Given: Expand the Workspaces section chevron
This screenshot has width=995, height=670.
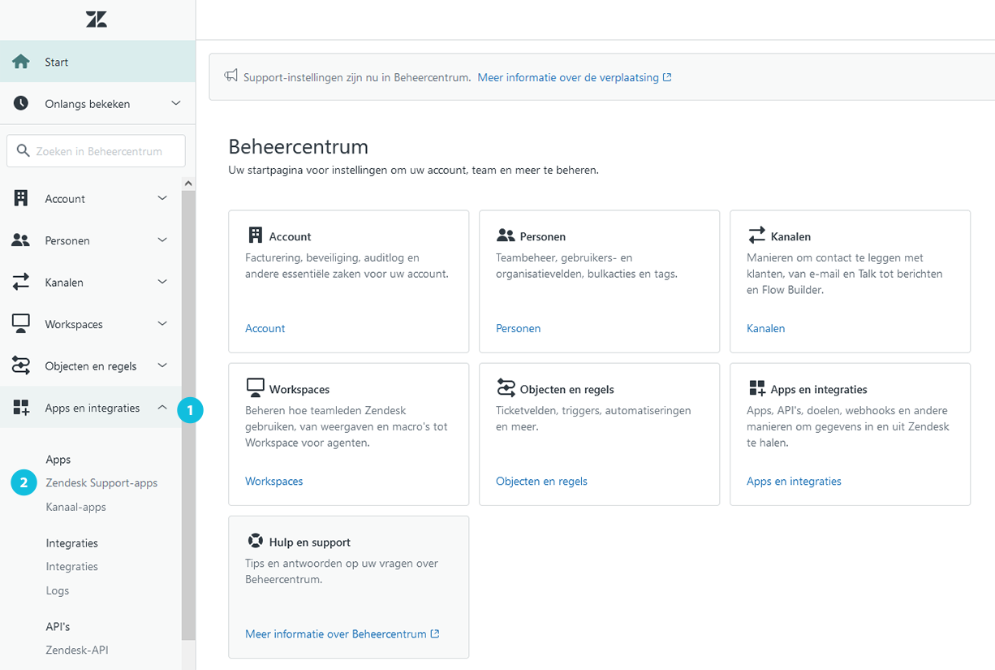Looking at the screenshot, I should point(162,323).
